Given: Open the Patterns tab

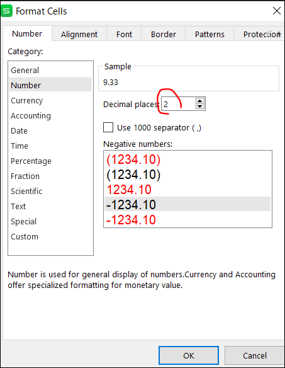Looking at the screenshot, I should click(210, 34).
